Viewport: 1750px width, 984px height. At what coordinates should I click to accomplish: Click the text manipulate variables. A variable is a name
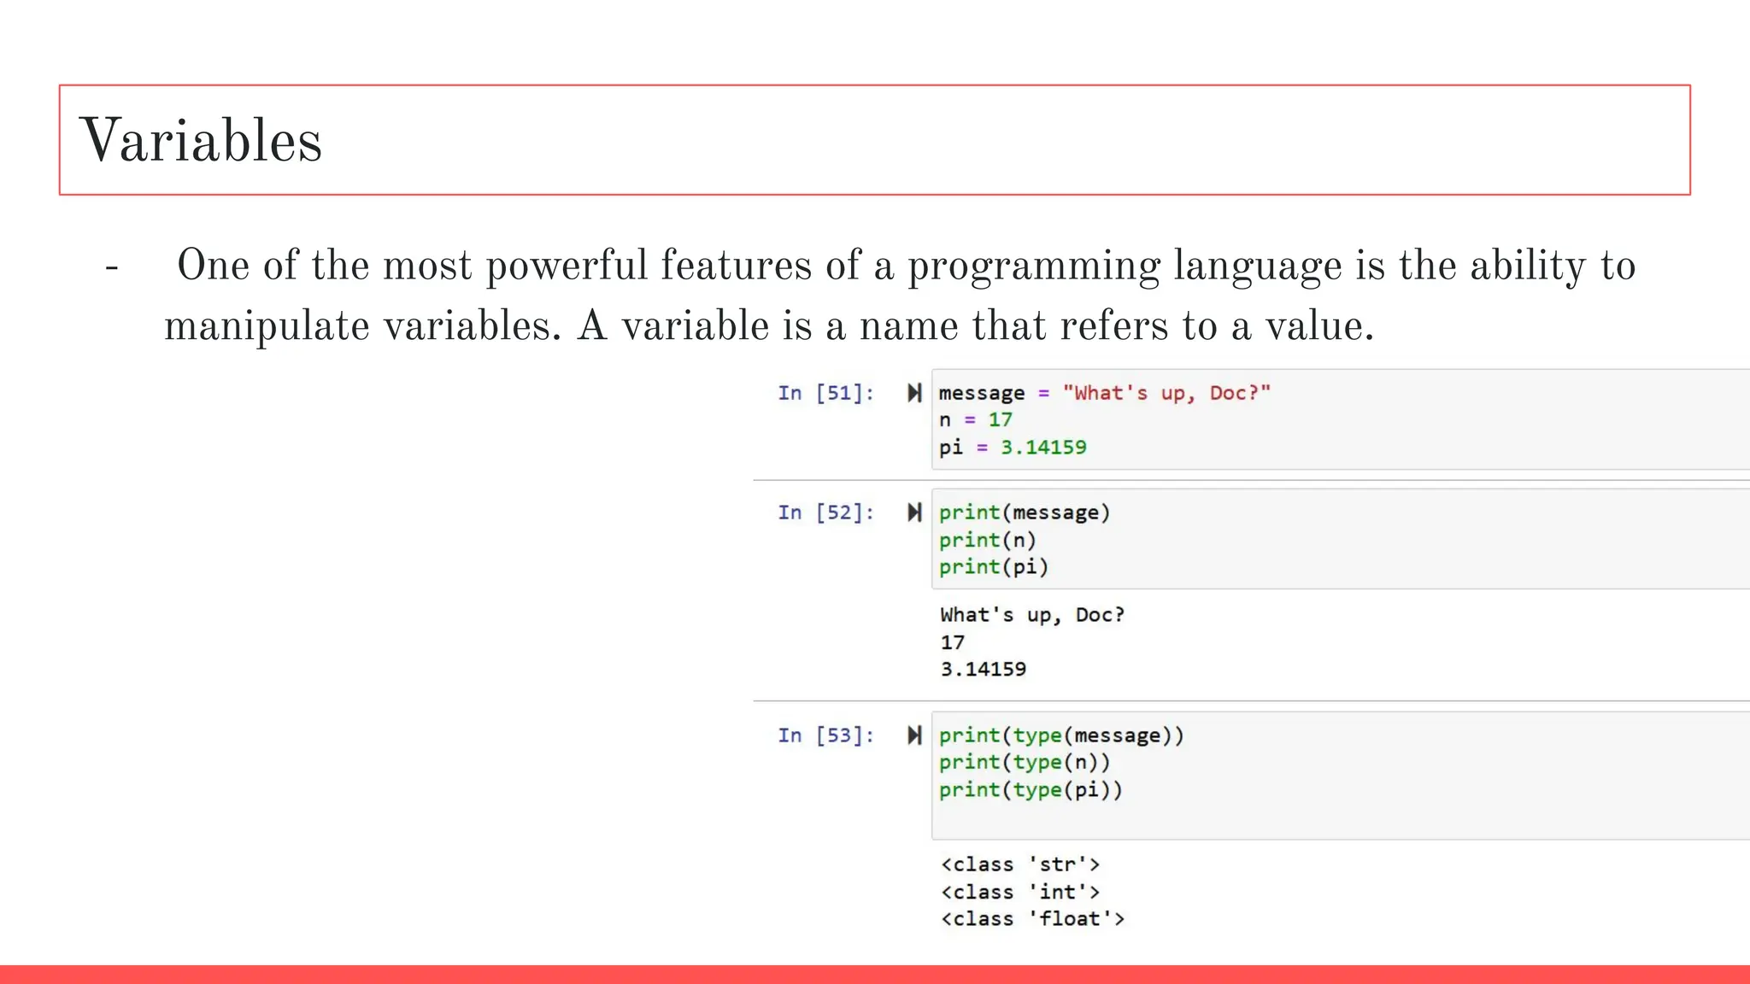pyautogui.click(x=561, y=327)
